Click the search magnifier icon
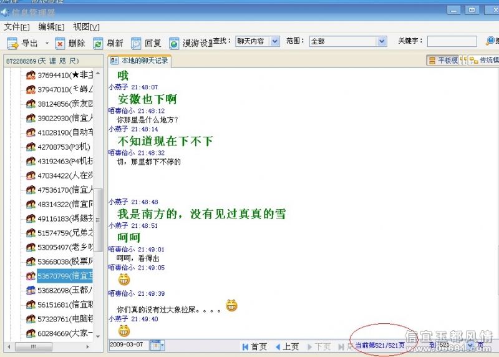Image resolution: width=499 pixels, height=357 pixels. 490,41
